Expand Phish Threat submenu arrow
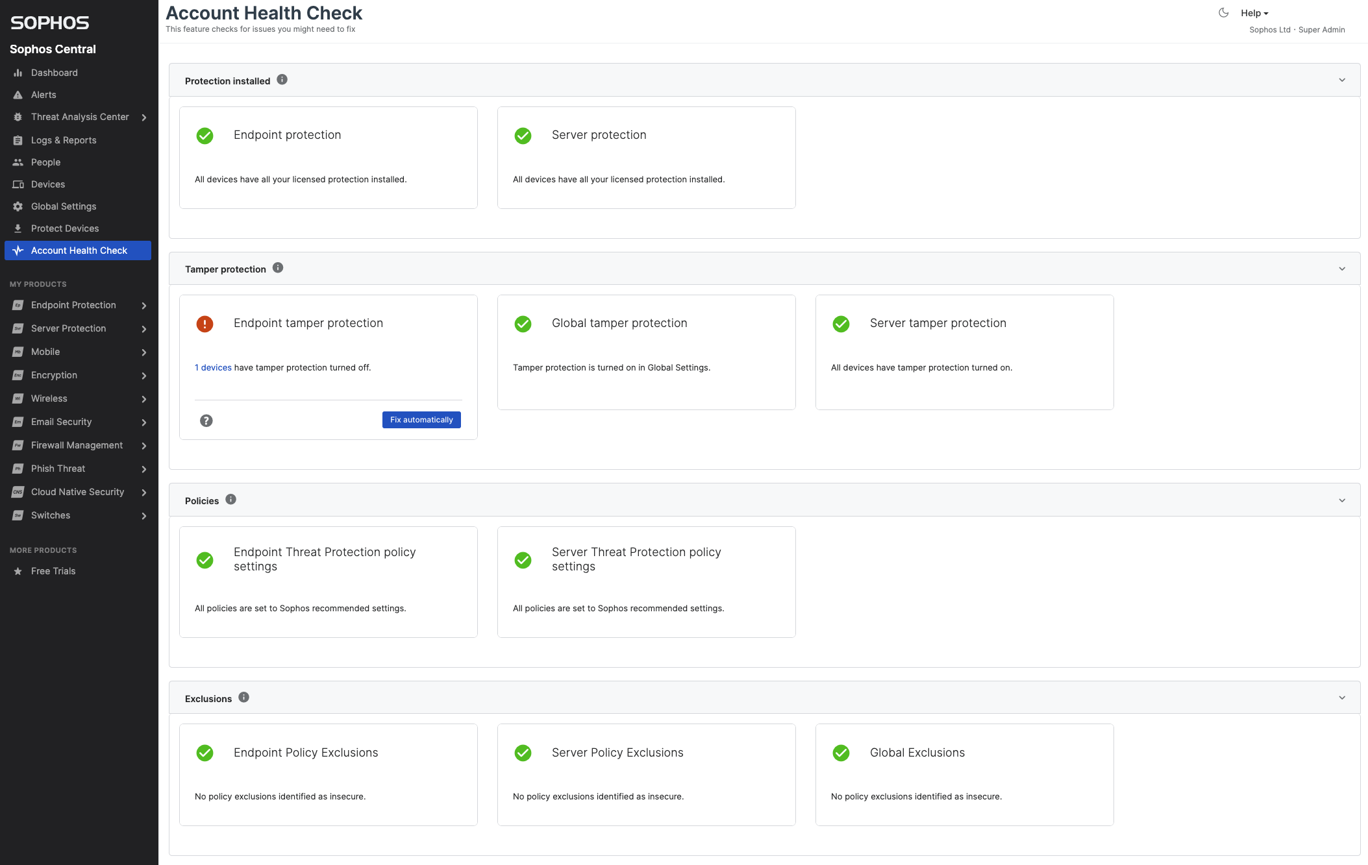This screenshot has height=865, width=1368. point(144,469)
